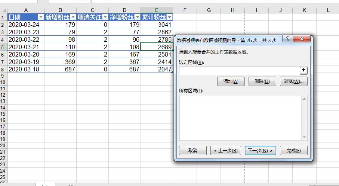This screenshot has width=339, height=186.
Task: Click cell with date 2020-03-20
Action: click(26, 54)
